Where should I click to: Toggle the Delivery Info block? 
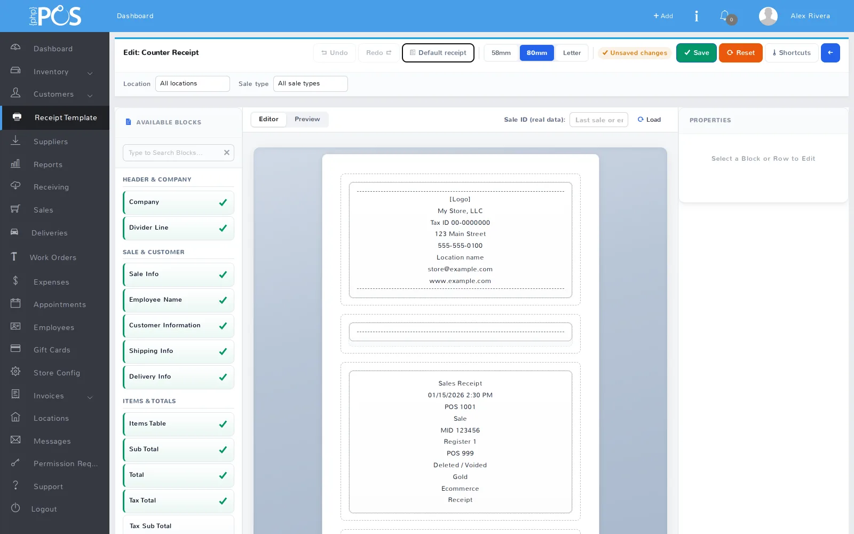[178, 377]
